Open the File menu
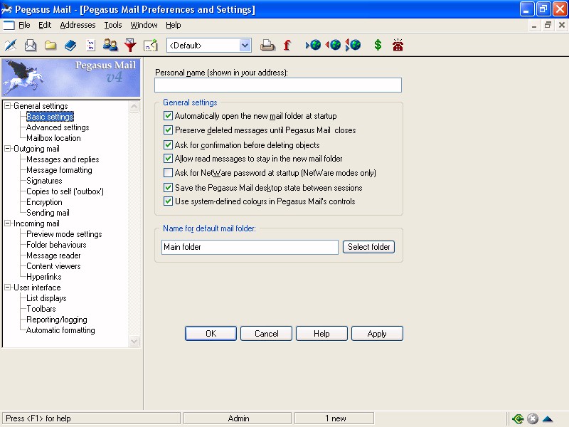The image size is (569, 427). pos(24,25)
